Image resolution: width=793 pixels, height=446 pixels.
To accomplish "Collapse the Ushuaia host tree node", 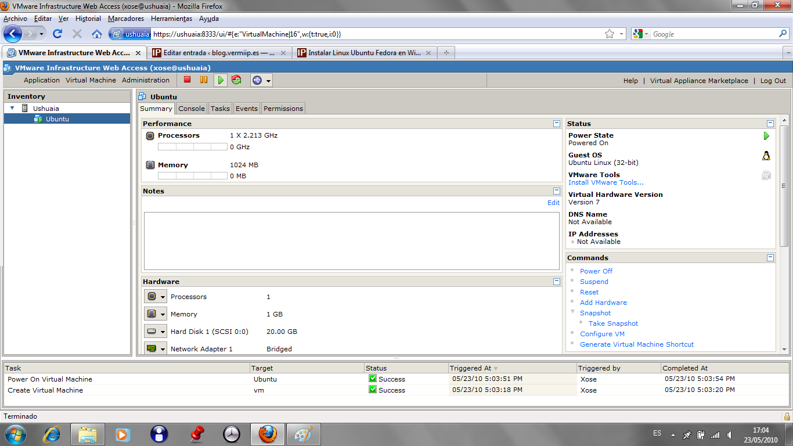I will (13, 109).
